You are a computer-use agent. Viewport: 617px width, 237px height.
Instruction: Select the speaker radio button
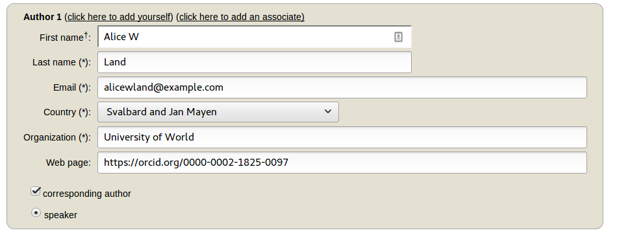[x=36, y=213]
